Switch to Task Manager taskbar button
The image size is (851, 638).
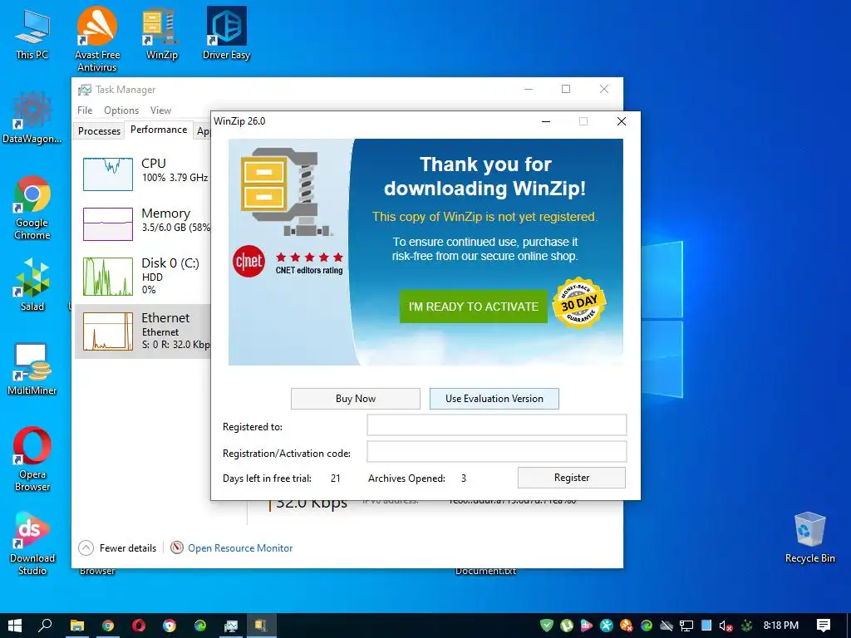tap(231, 626)
